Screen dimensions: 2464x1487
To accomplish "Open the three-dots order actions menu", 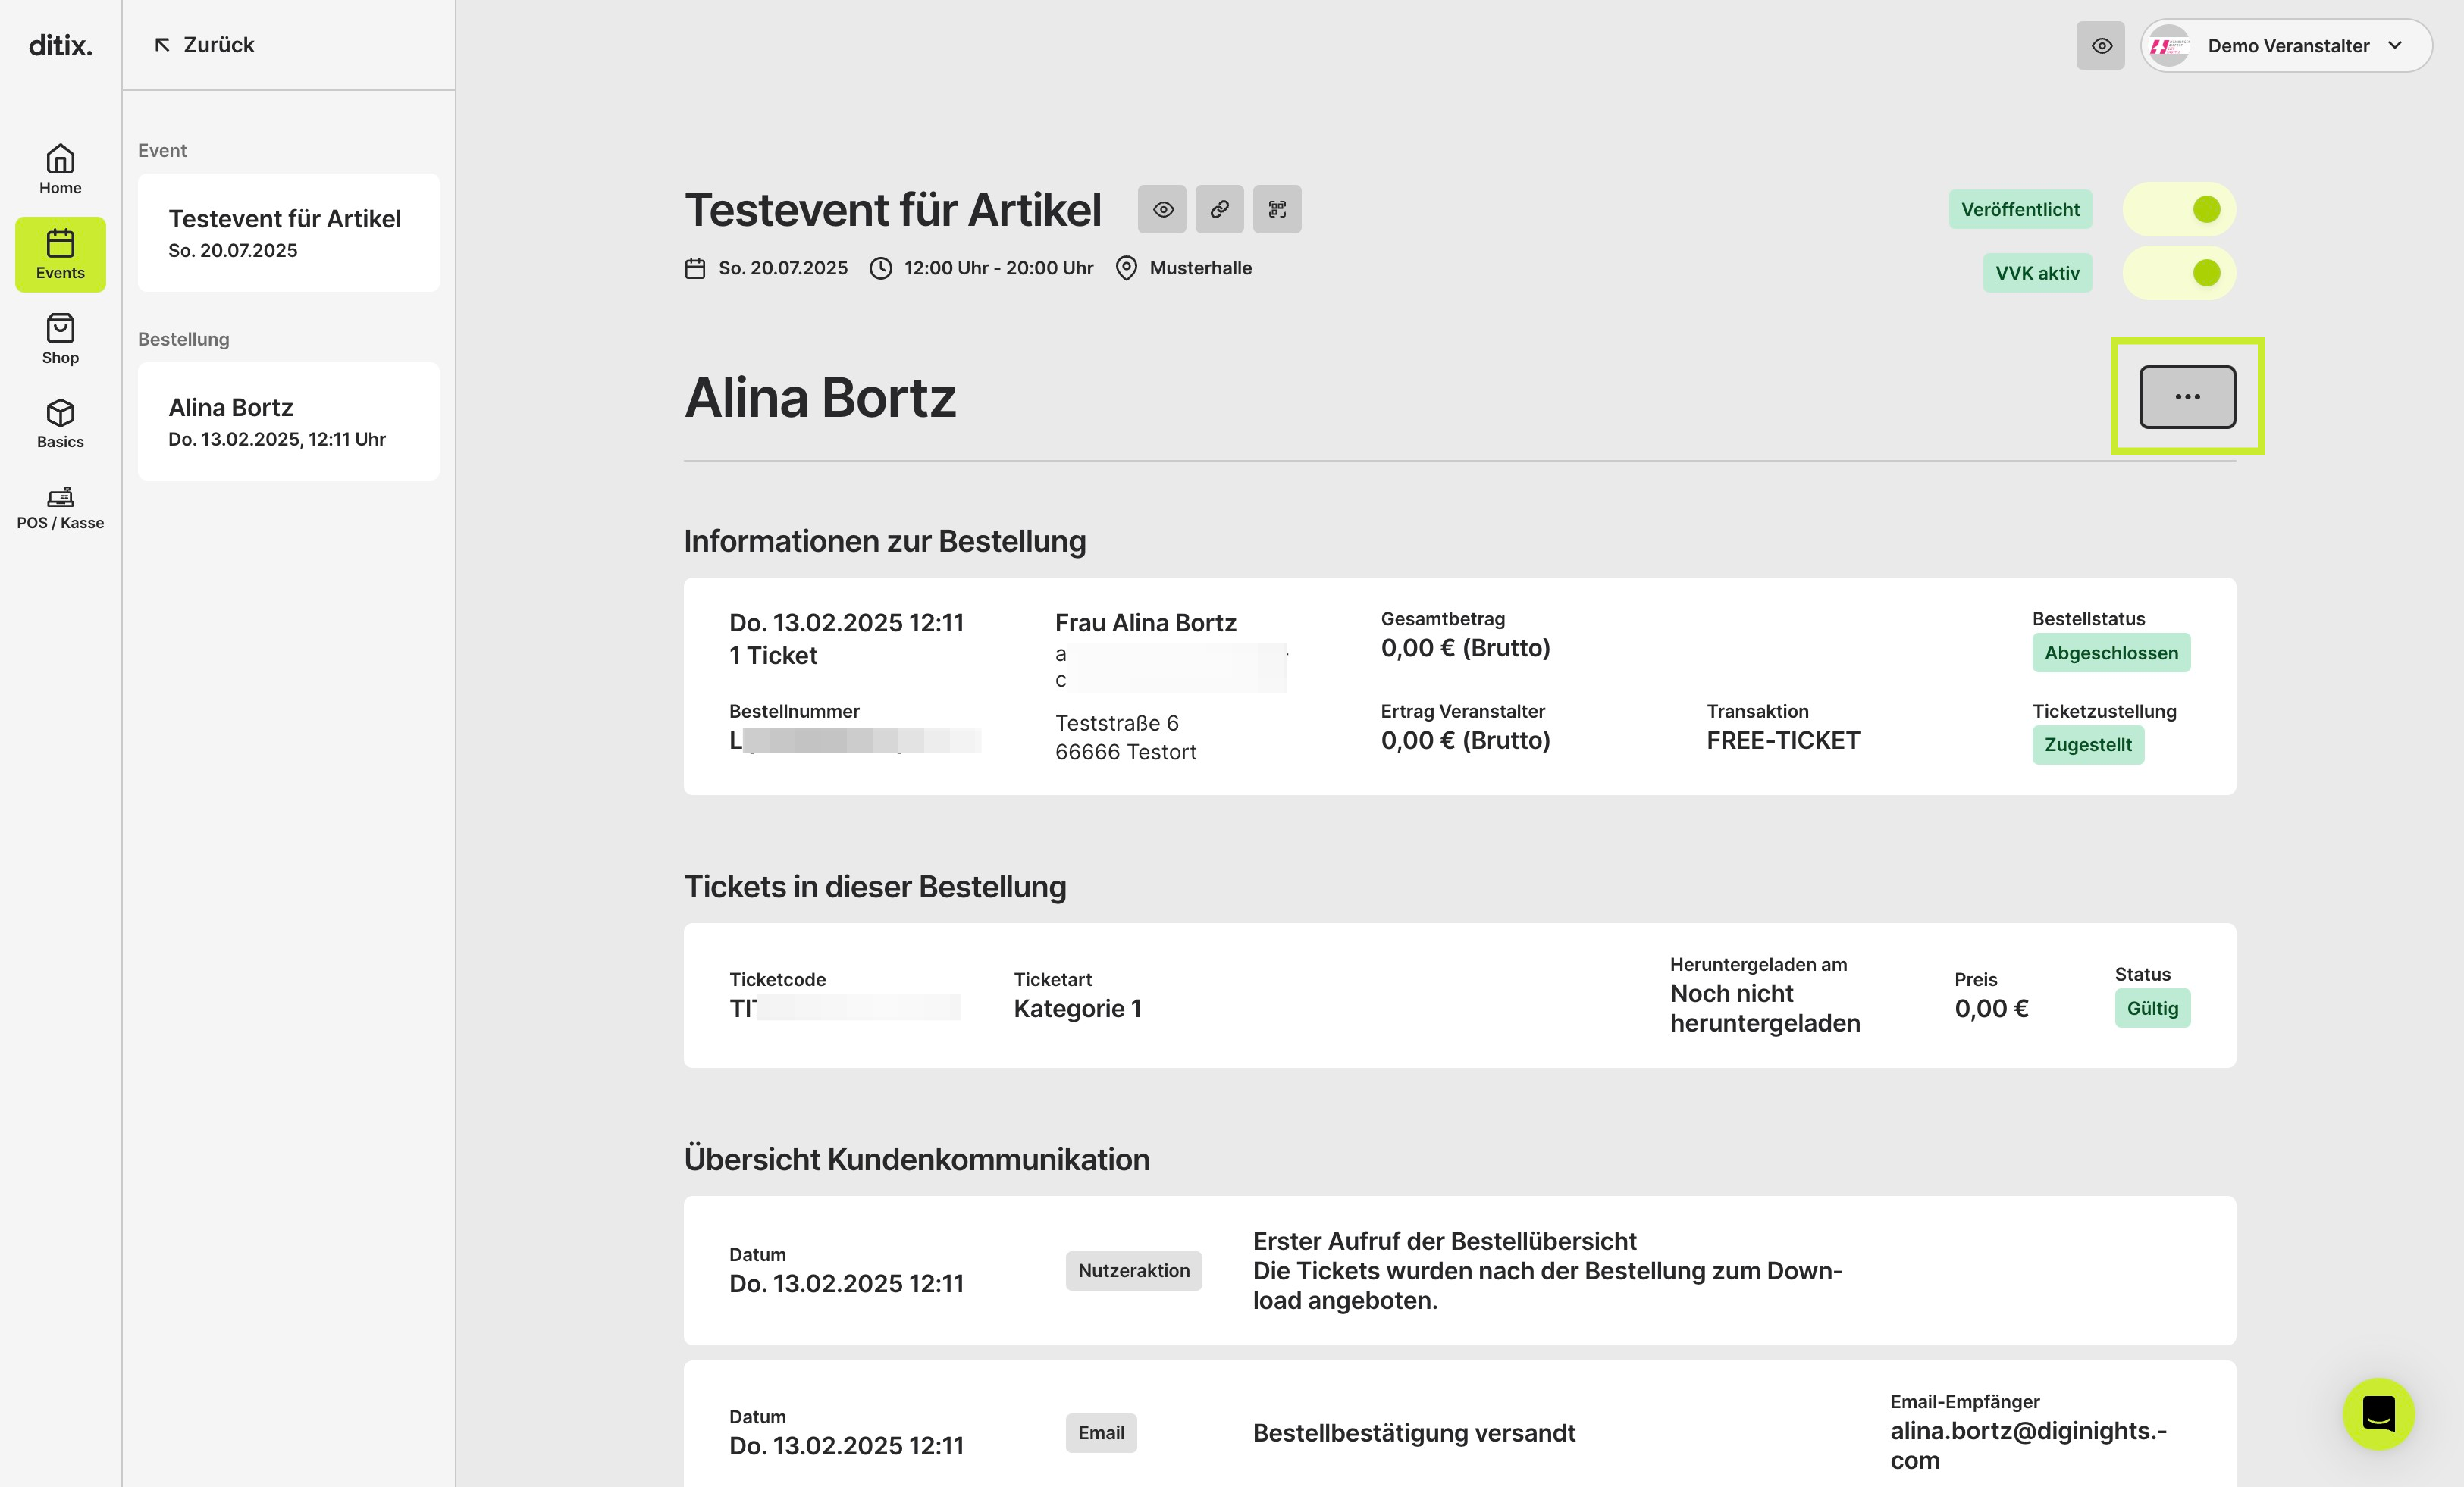I will point(2187,397).
